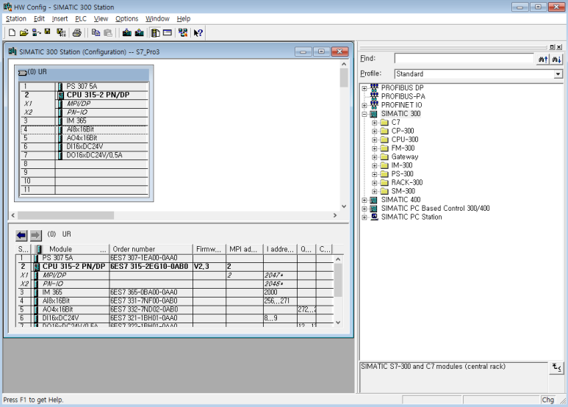Screen dimensions: 568x407
Task: Click the Paste toolbar icon
Action: (x=108, y=33)
